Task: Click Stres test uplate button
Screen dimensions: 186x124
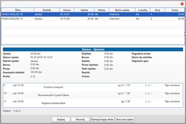Action: click(x=125, y=120)
